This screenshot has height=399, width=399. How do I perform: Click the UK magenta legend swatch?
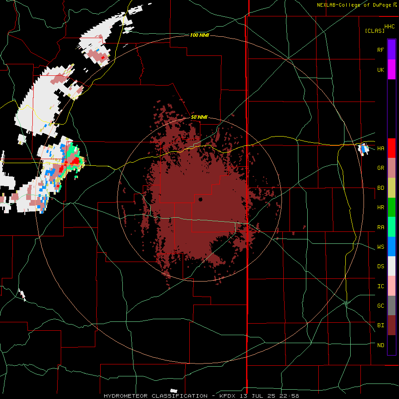point(391,70)
